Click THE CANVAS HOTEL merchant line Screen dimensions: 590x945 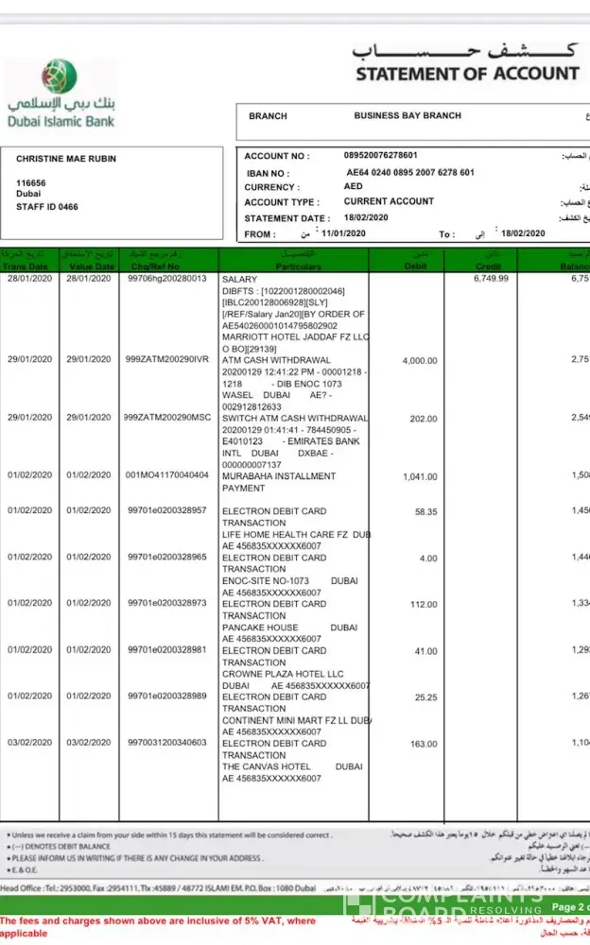tap(292, 766)
